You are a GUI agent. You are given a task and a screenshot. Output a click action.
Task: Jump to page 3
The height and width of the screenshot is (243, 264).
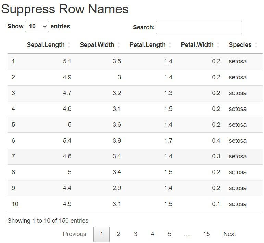136,234
